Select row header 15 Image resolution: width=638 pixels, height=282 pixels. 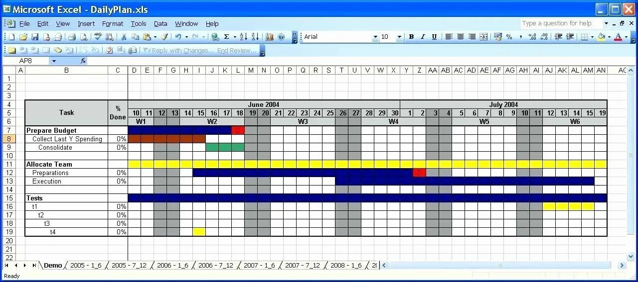[8, 198]
